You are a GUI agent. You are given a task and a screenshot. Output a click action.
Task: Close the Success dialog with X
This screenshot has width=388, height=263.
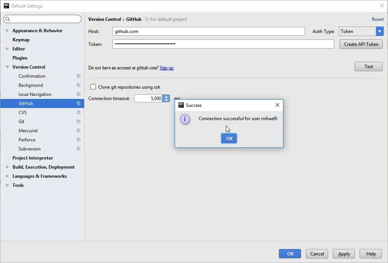277,105
